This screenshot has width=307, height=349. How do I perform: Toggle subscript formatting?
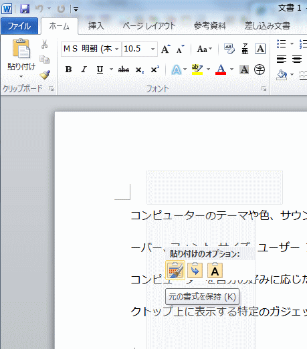tap(140, 70)
